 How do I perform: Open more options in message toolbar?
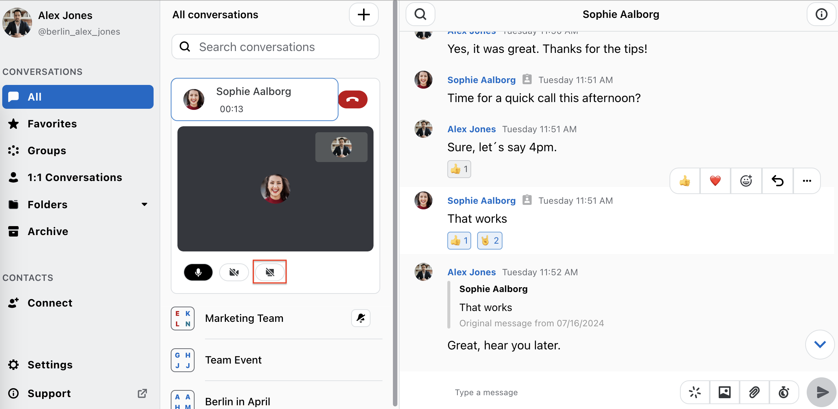(807, 181)
